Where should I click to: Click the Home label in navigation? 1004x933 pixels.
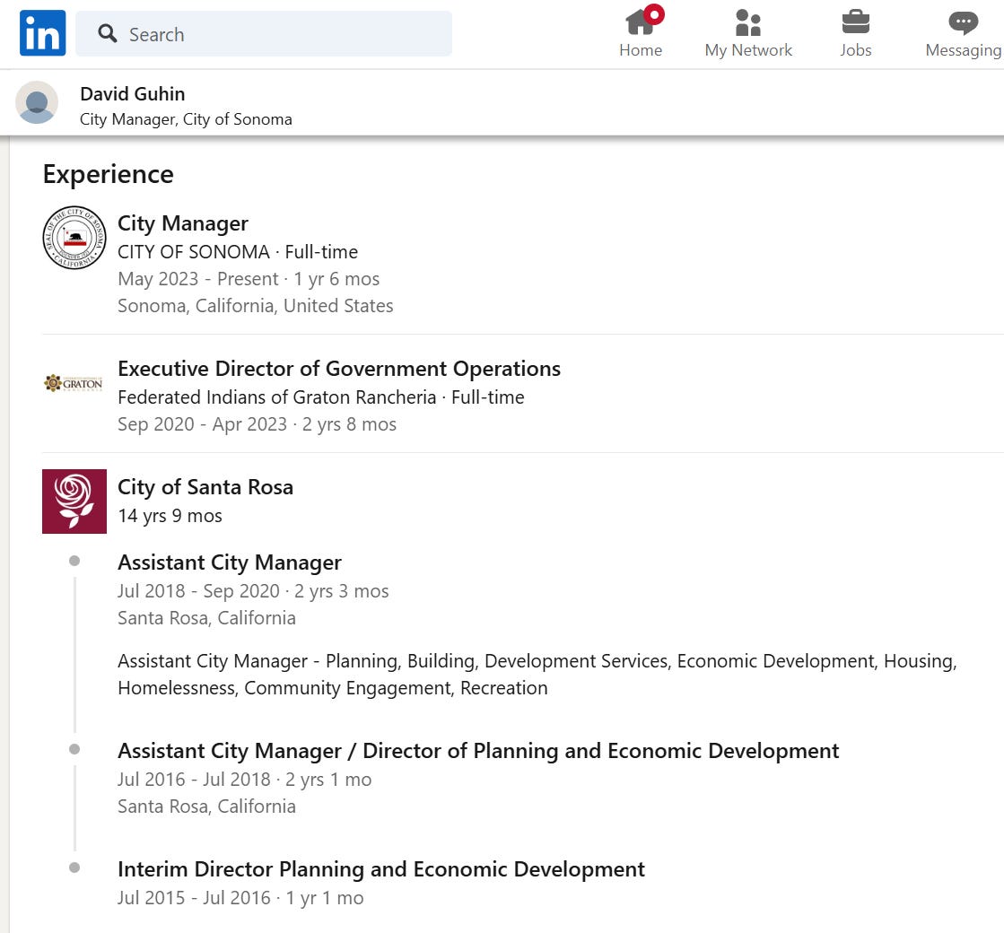coord(641,50)
